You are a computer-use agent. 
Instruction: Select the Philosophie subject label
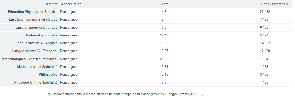[x=48, y=74]
